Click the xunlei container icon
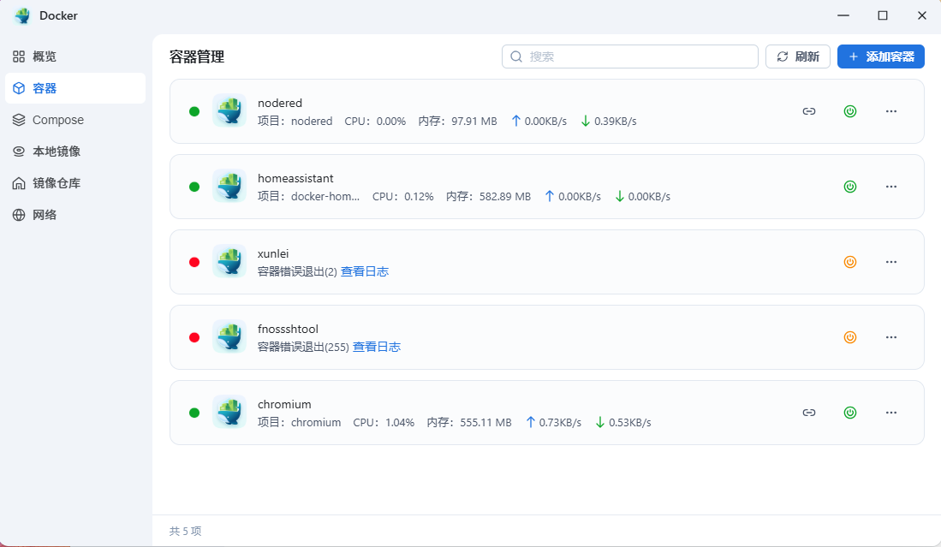941x547 pixels. point(229,261)
